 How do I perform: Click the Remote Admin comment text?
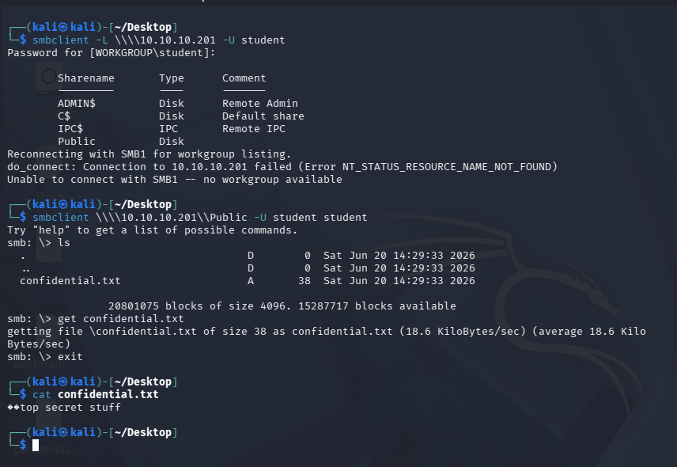260,104
